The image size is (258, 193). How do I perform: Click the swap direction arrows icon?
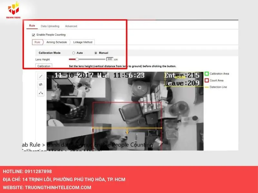[41, 85]
